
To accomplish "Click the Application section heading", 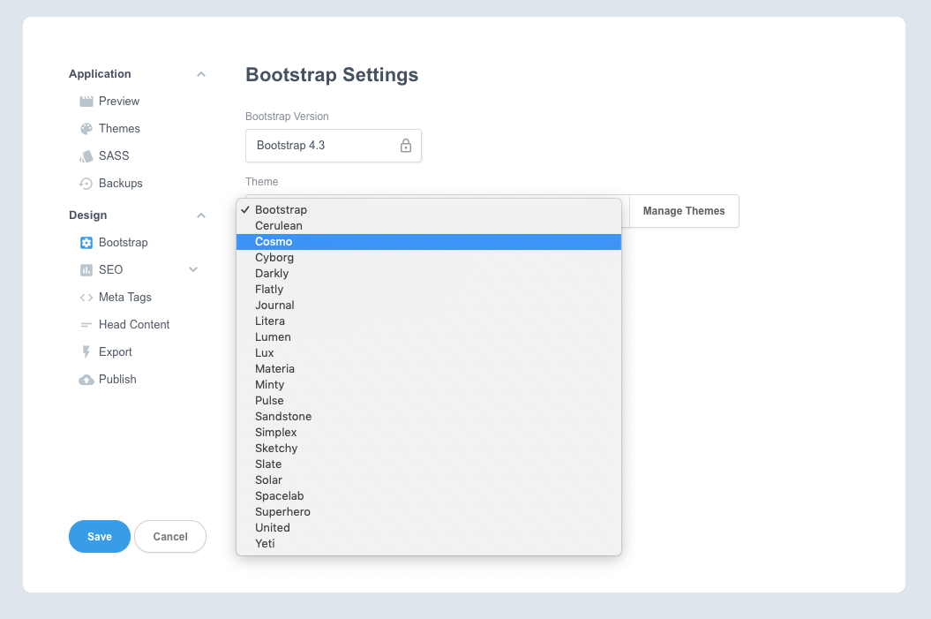I will point(100,74).
